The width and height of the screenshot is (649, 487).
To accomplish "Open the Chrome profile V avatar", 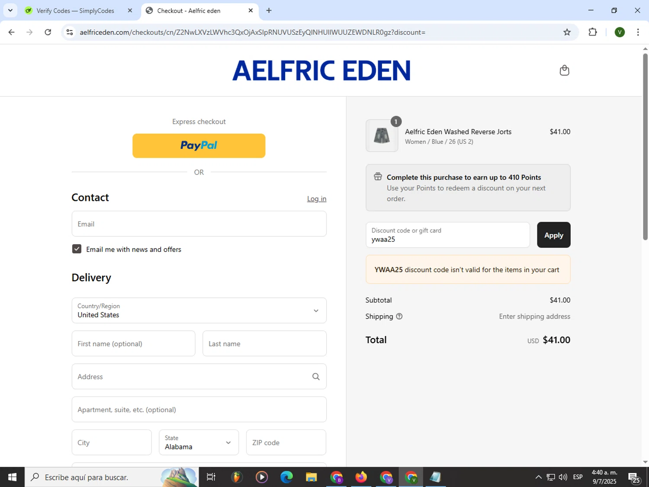I will [620, 32].
